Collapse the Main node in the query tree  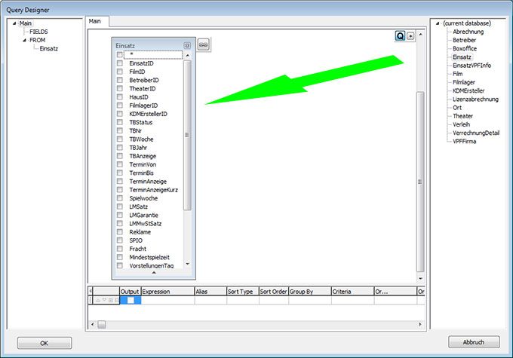[x=14, y=23]
